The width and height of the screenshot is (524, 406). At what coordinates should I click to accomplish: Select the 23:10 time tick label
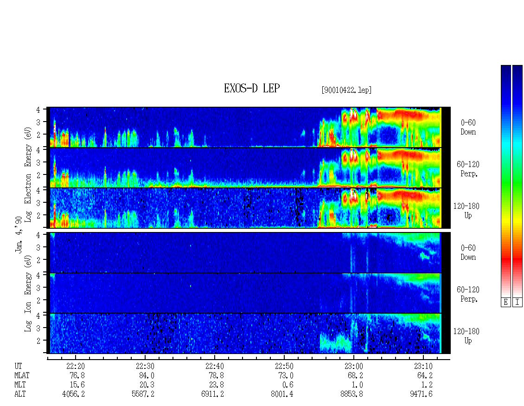pyautogui.click(x=423, y=366)
